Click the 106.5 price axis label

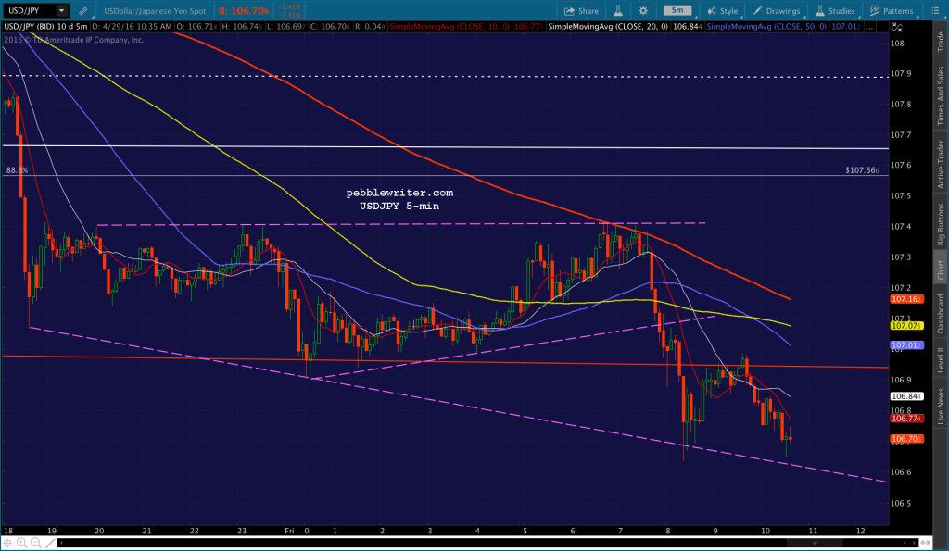pyautogui.click(x=901, y=503)
